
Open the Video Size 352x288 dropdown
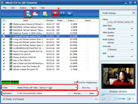[120, 29]
